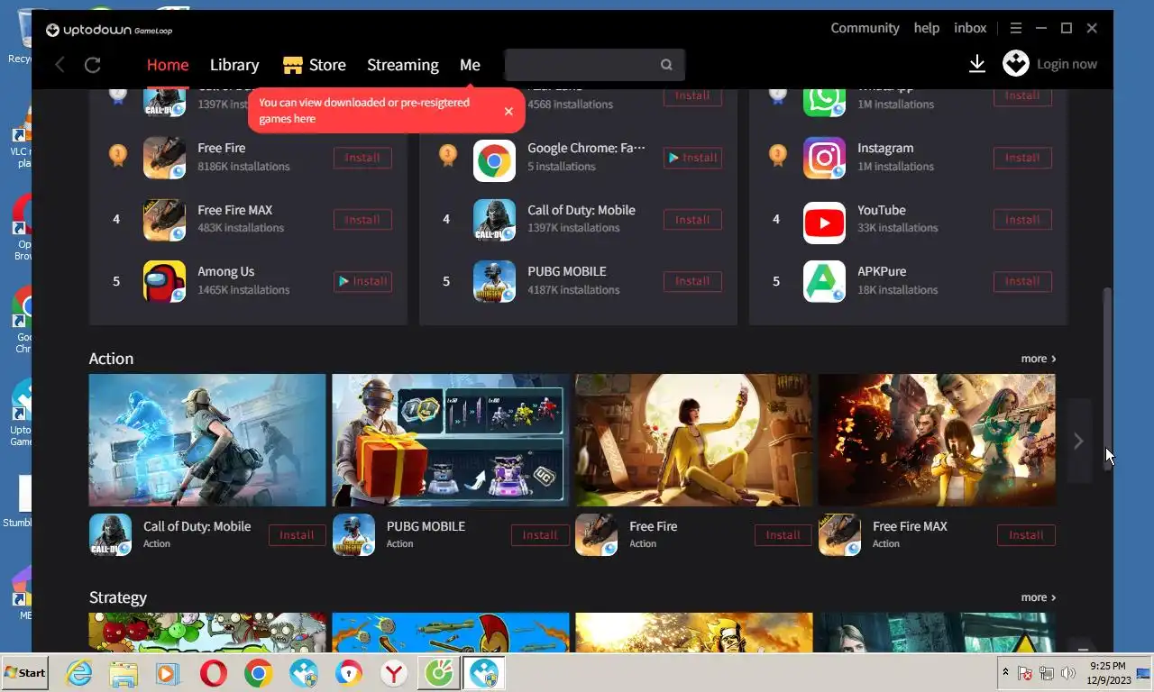This screenshot has height=692, width=1154.
Task: Open the hamburger settings menu
Action: coord(1016,28)
